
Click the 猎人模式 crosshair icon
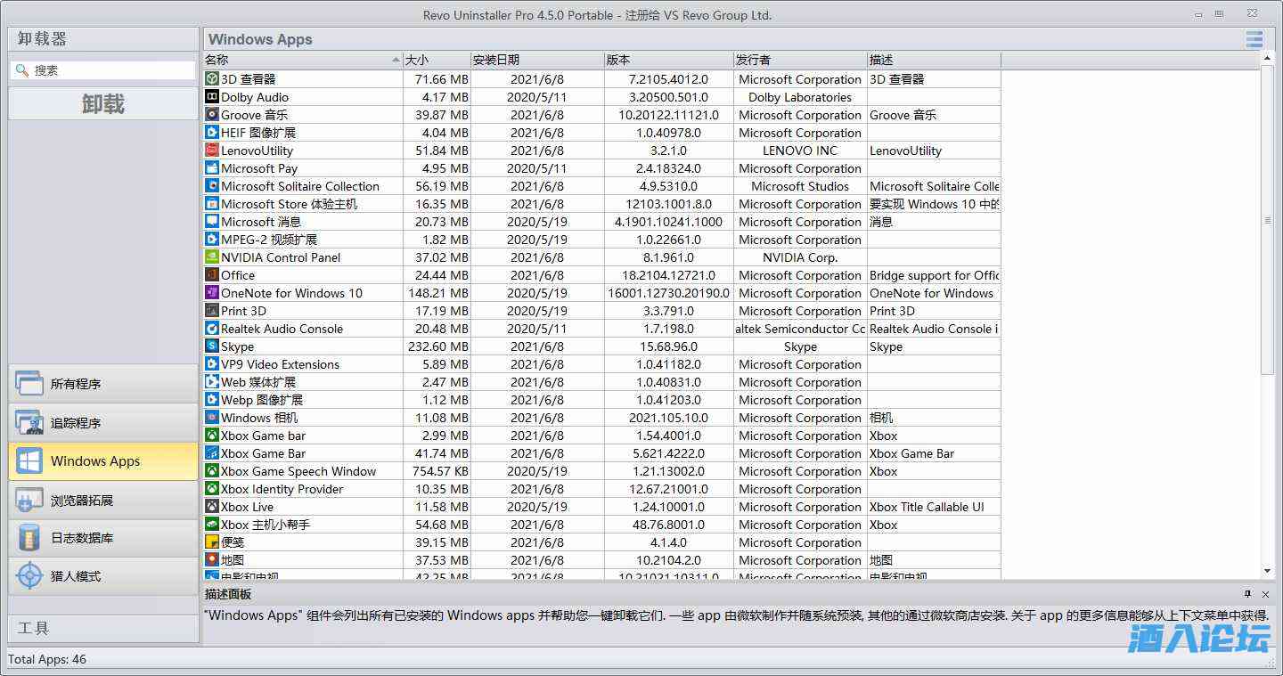point(29,576)
